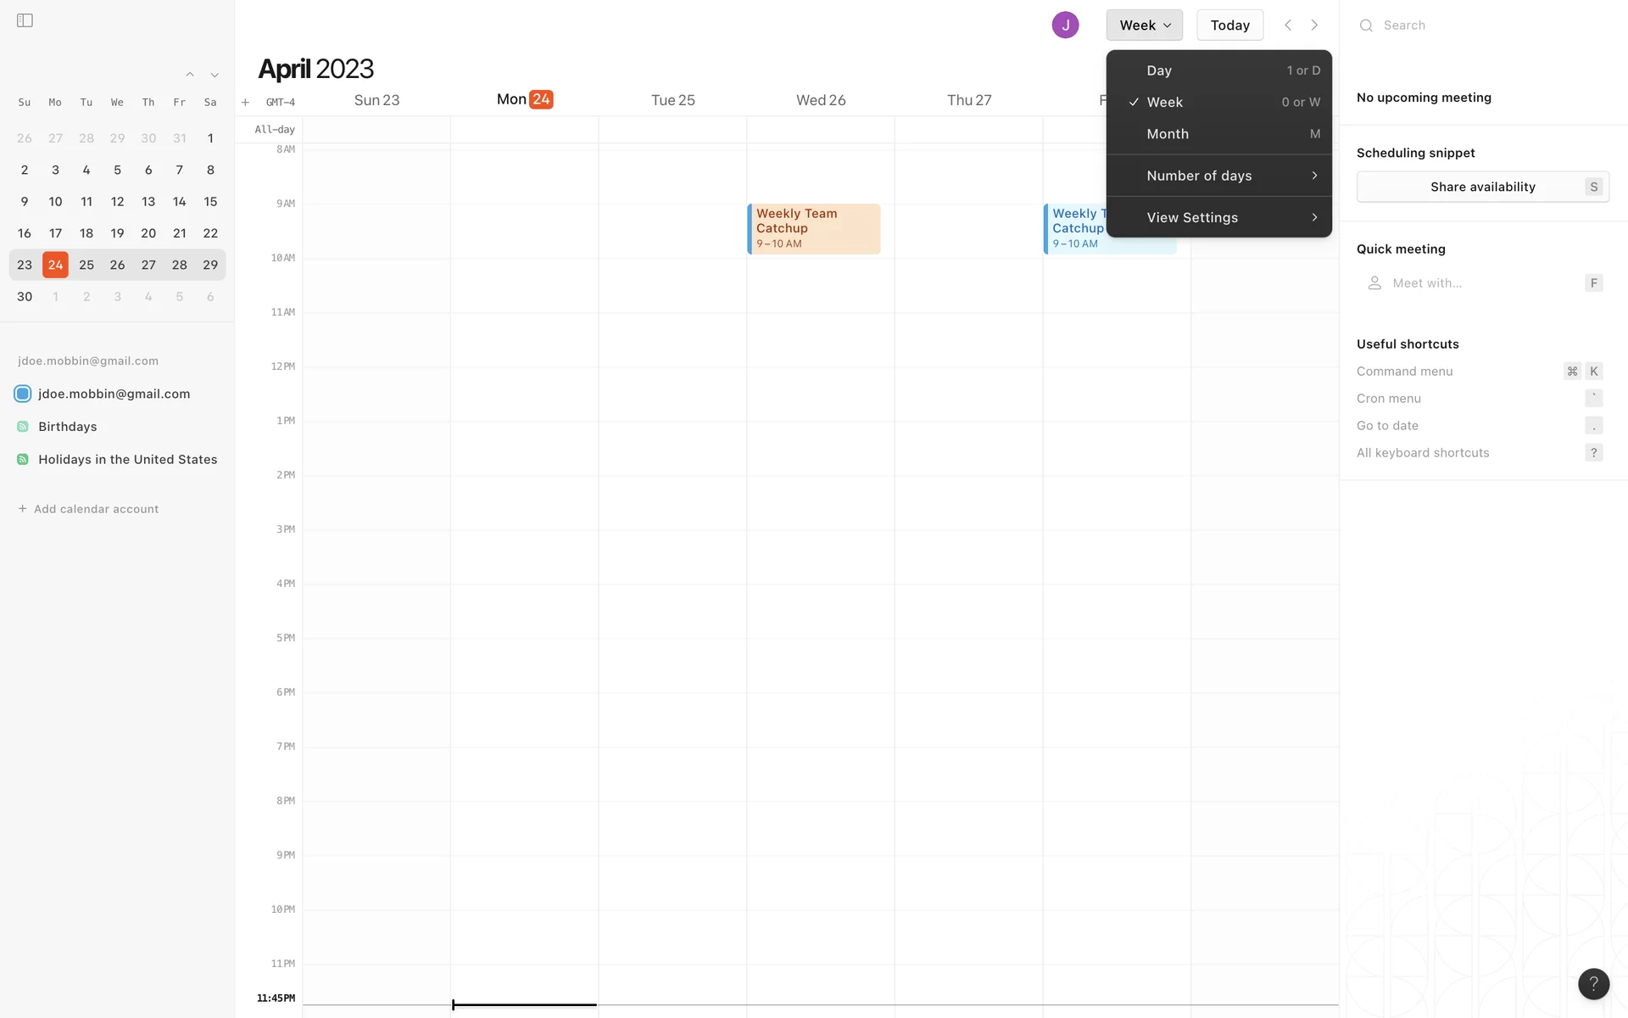1628x1018 pixels.
Task: Toggle jdoe.mobbin@gmail.com calendar checkbox
Action: tap(23, 394)
